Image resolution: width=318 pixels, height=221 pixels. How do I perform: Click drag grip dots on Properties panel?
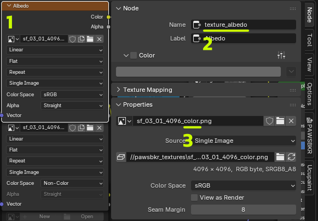(293, 105)
